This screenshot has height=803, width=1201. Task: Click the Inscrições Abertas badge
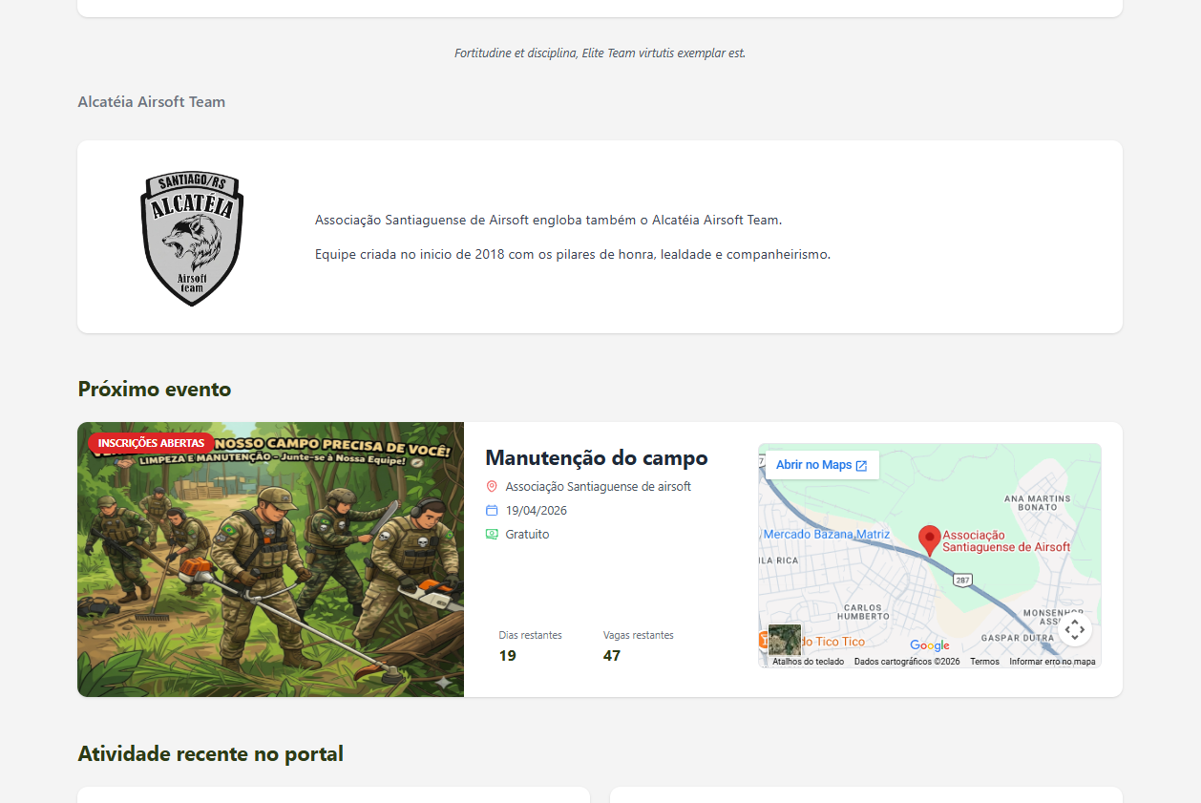pos(151,443)
